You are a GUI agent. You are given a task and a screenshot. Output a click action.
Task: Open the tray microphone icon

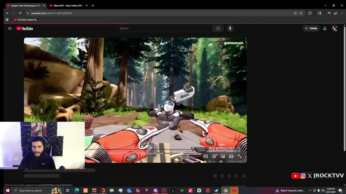(318, 190)
